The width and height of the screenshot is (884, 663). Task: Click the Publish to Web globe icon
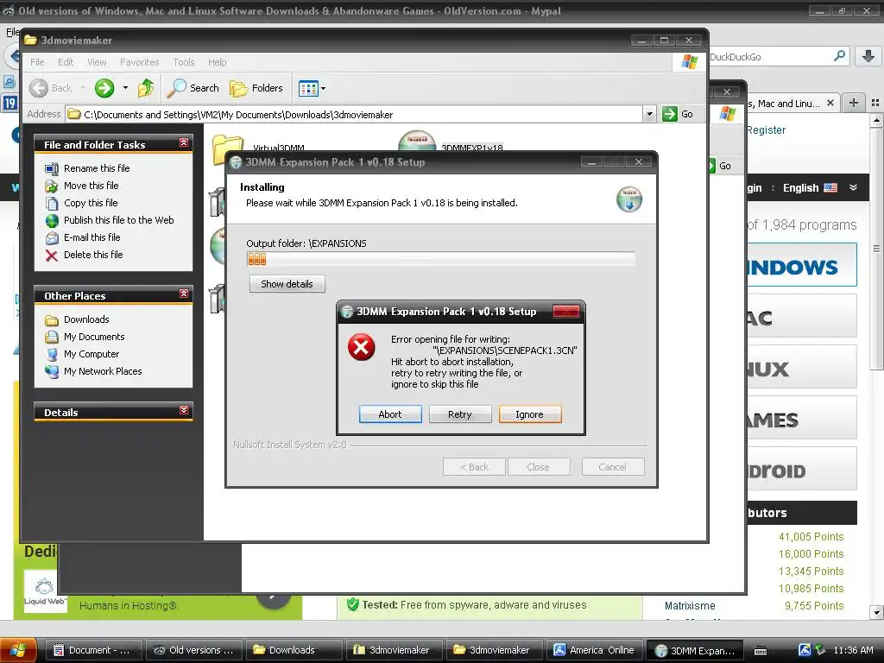[51, 220]
